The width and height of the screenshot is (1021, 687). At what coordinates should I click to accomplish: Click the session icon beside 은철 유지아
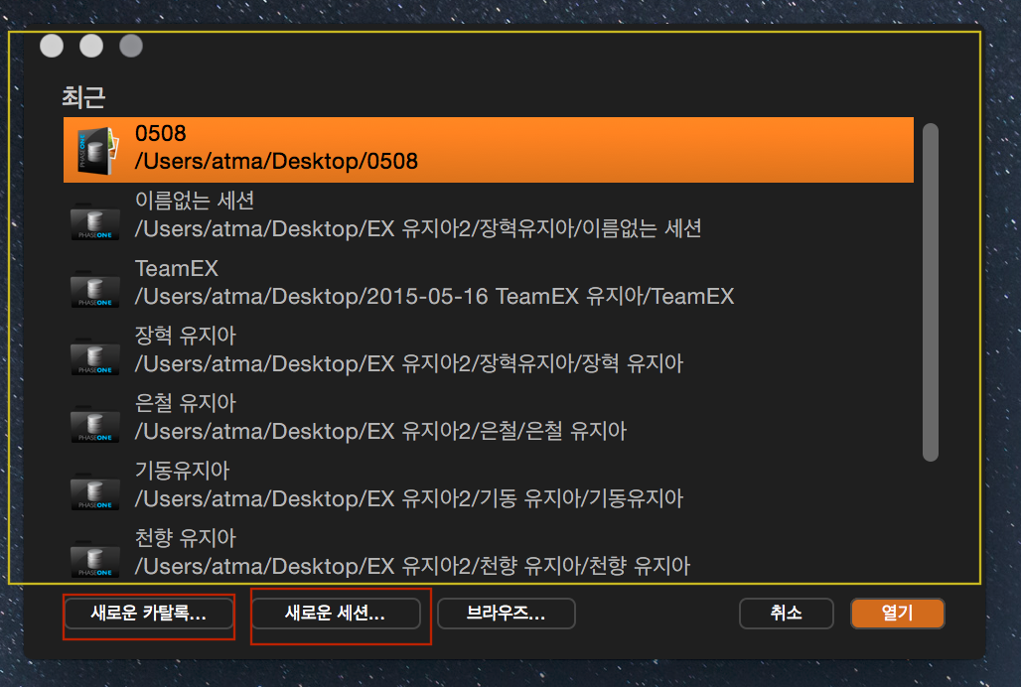point(95,420)
